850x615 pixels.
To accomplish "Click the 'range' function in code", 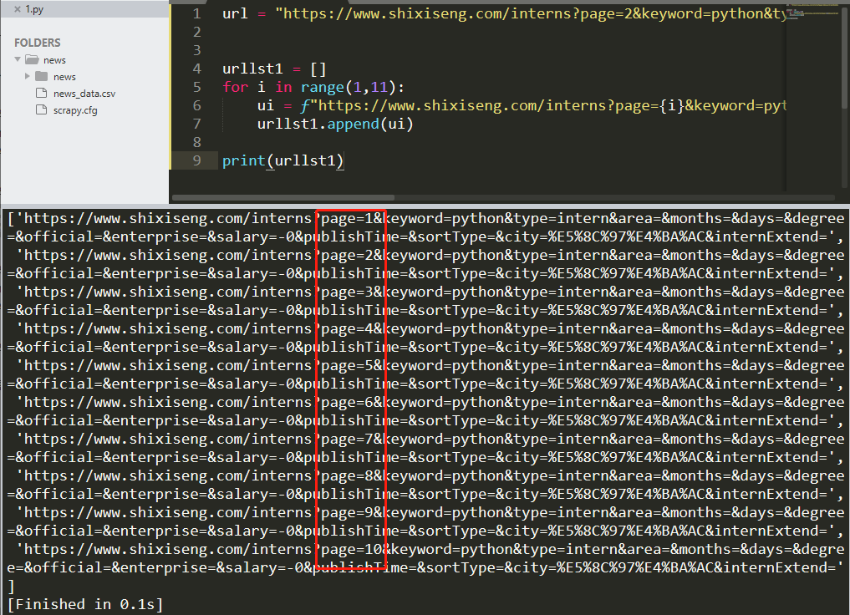I will pos(323,87).
